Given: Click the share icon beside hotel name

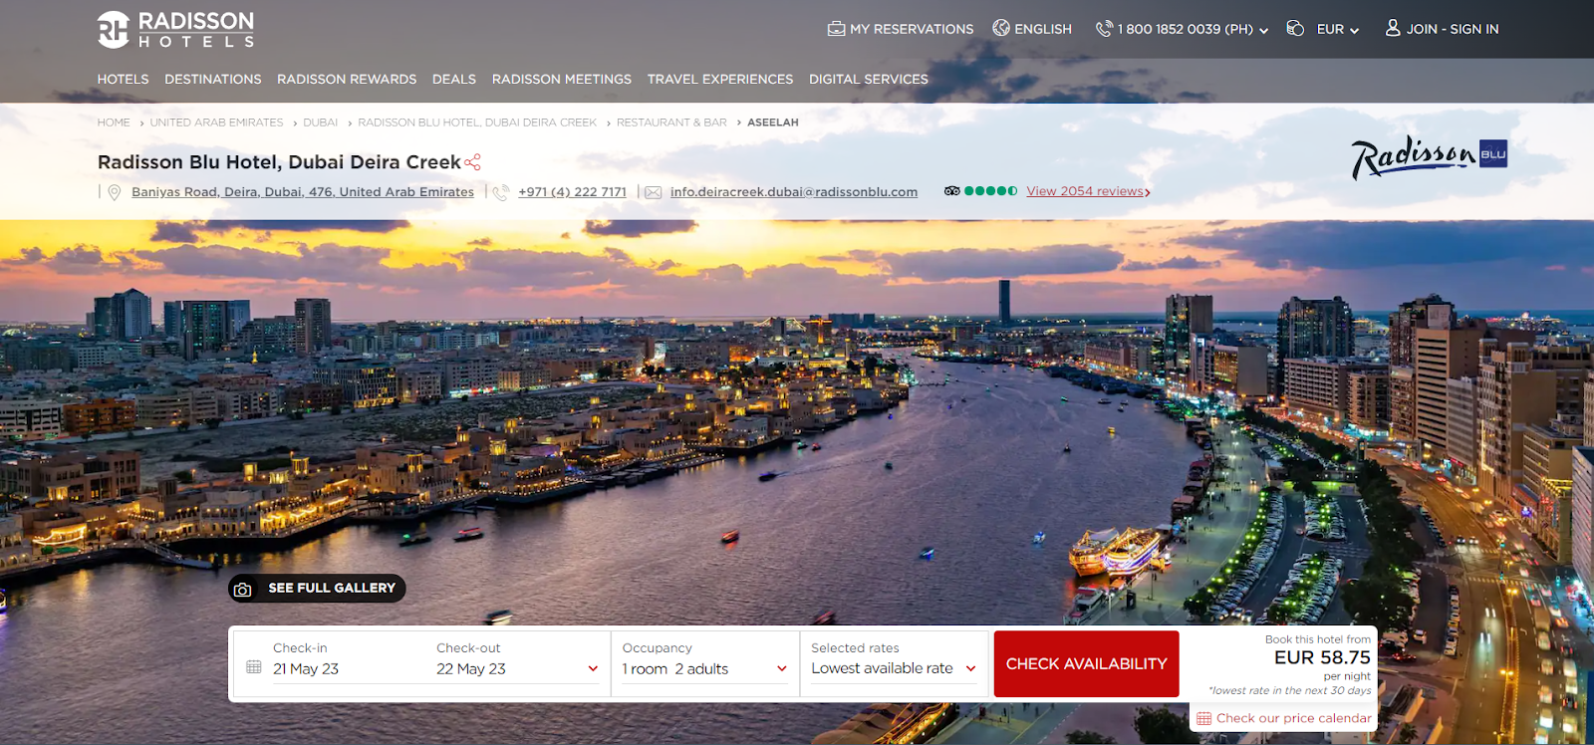Looking at the screenshot, I should click(472, 162).
